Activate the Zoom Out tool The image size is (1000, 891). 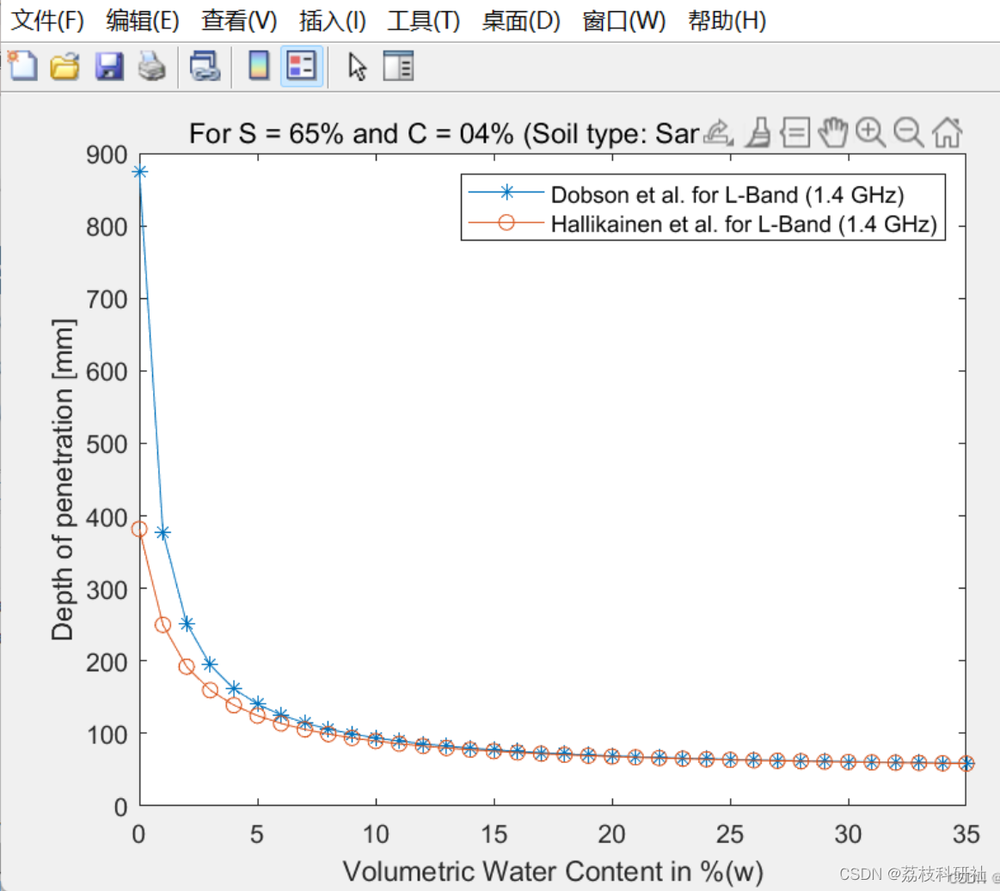909,132
